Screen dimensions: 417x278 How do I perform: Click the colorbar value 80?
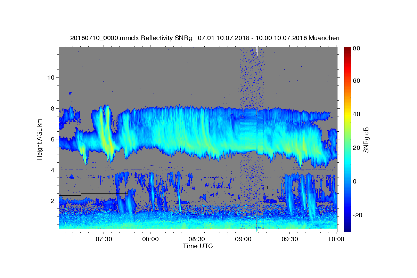click(x=357, y=49)
